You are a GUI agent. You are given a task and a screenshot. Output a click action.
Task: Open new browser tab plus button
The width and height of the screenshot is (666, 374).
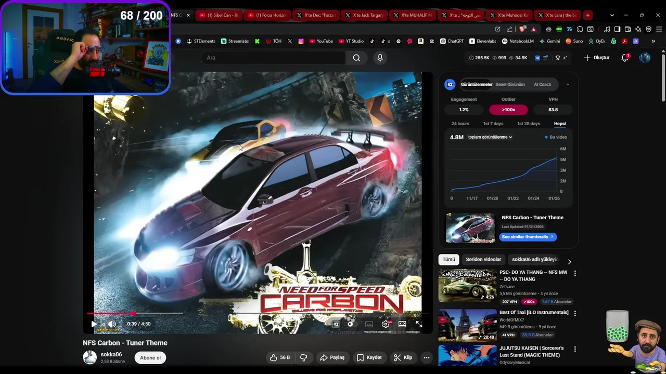coord(587,15)
